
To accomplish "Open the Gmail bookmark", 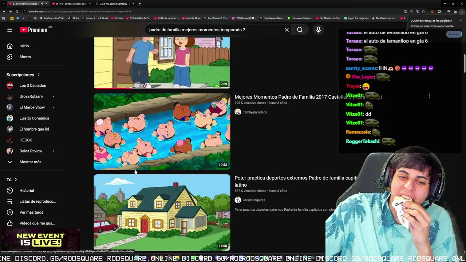I will [x=103, y=18].
